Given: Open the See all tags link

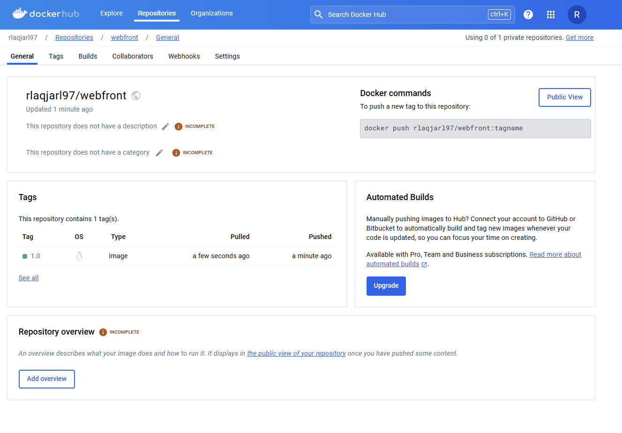Looking at the screenshot, I should [29, 278].
